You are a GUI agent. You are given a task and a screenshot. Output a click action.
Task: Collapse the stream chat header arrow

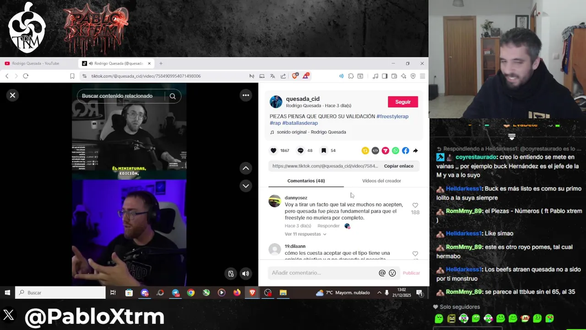coord(512,137)
